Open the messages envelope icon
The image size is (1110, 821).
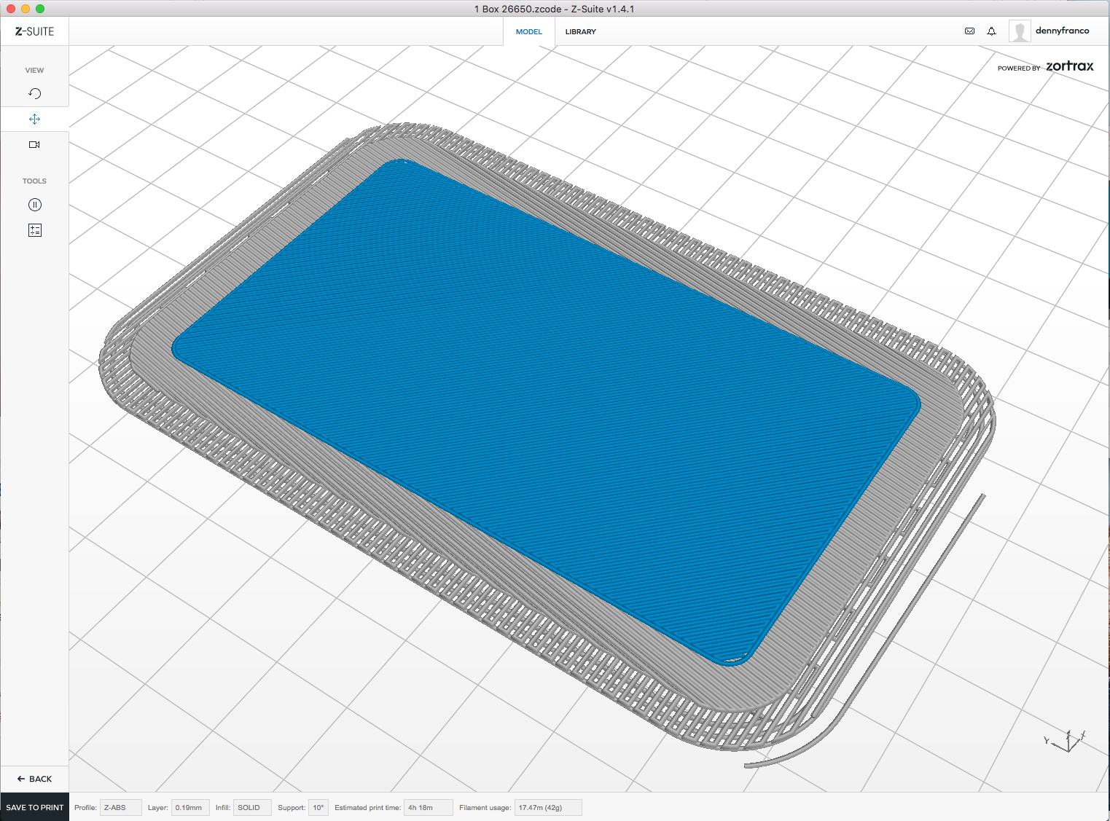(969, 31)
